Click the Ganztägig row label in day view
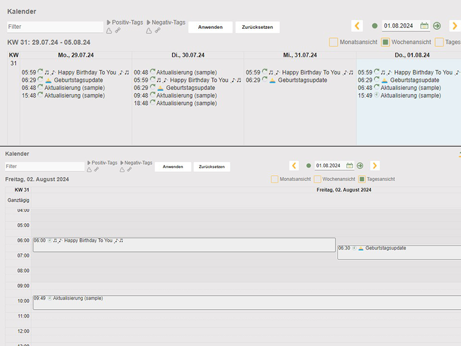 click(18, 200)
